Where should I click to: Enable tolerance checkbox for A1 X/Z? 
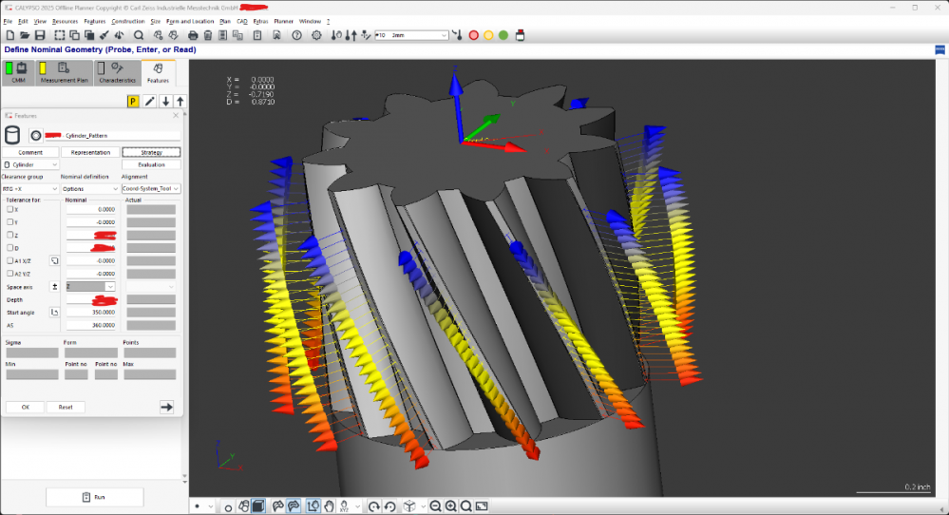(9, 261)
